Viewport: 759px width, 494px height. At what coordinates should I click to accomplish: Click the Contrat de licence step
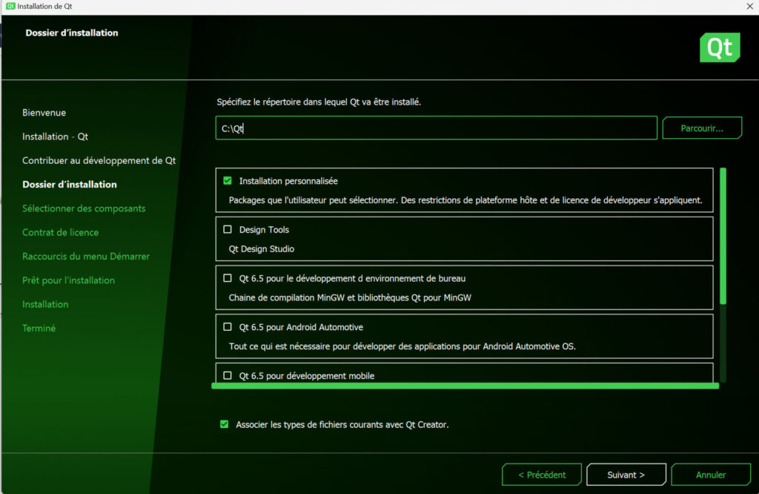61,232
